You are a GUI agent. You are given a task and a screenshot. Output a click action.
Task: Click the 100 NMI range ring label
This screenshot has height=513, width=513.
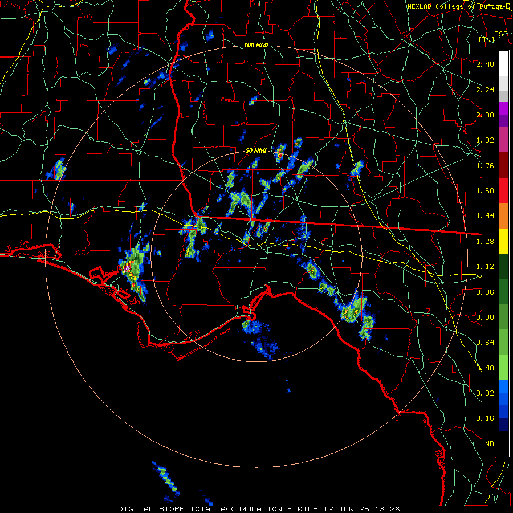[x=256, y=45]
